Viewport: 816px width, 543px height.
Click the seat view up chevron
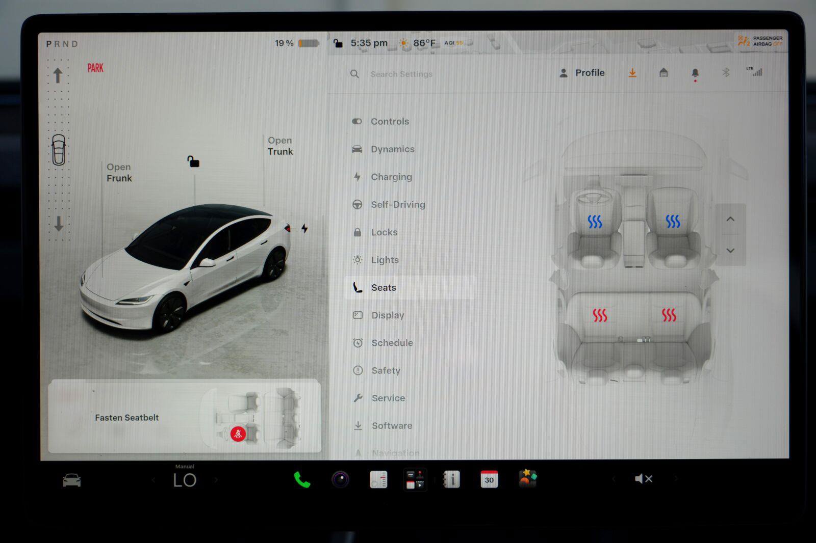click(730, 219)
